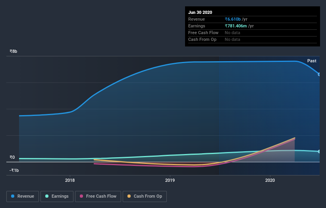
Task: Click No data beside Cash From Op
Action: point(232,39)
